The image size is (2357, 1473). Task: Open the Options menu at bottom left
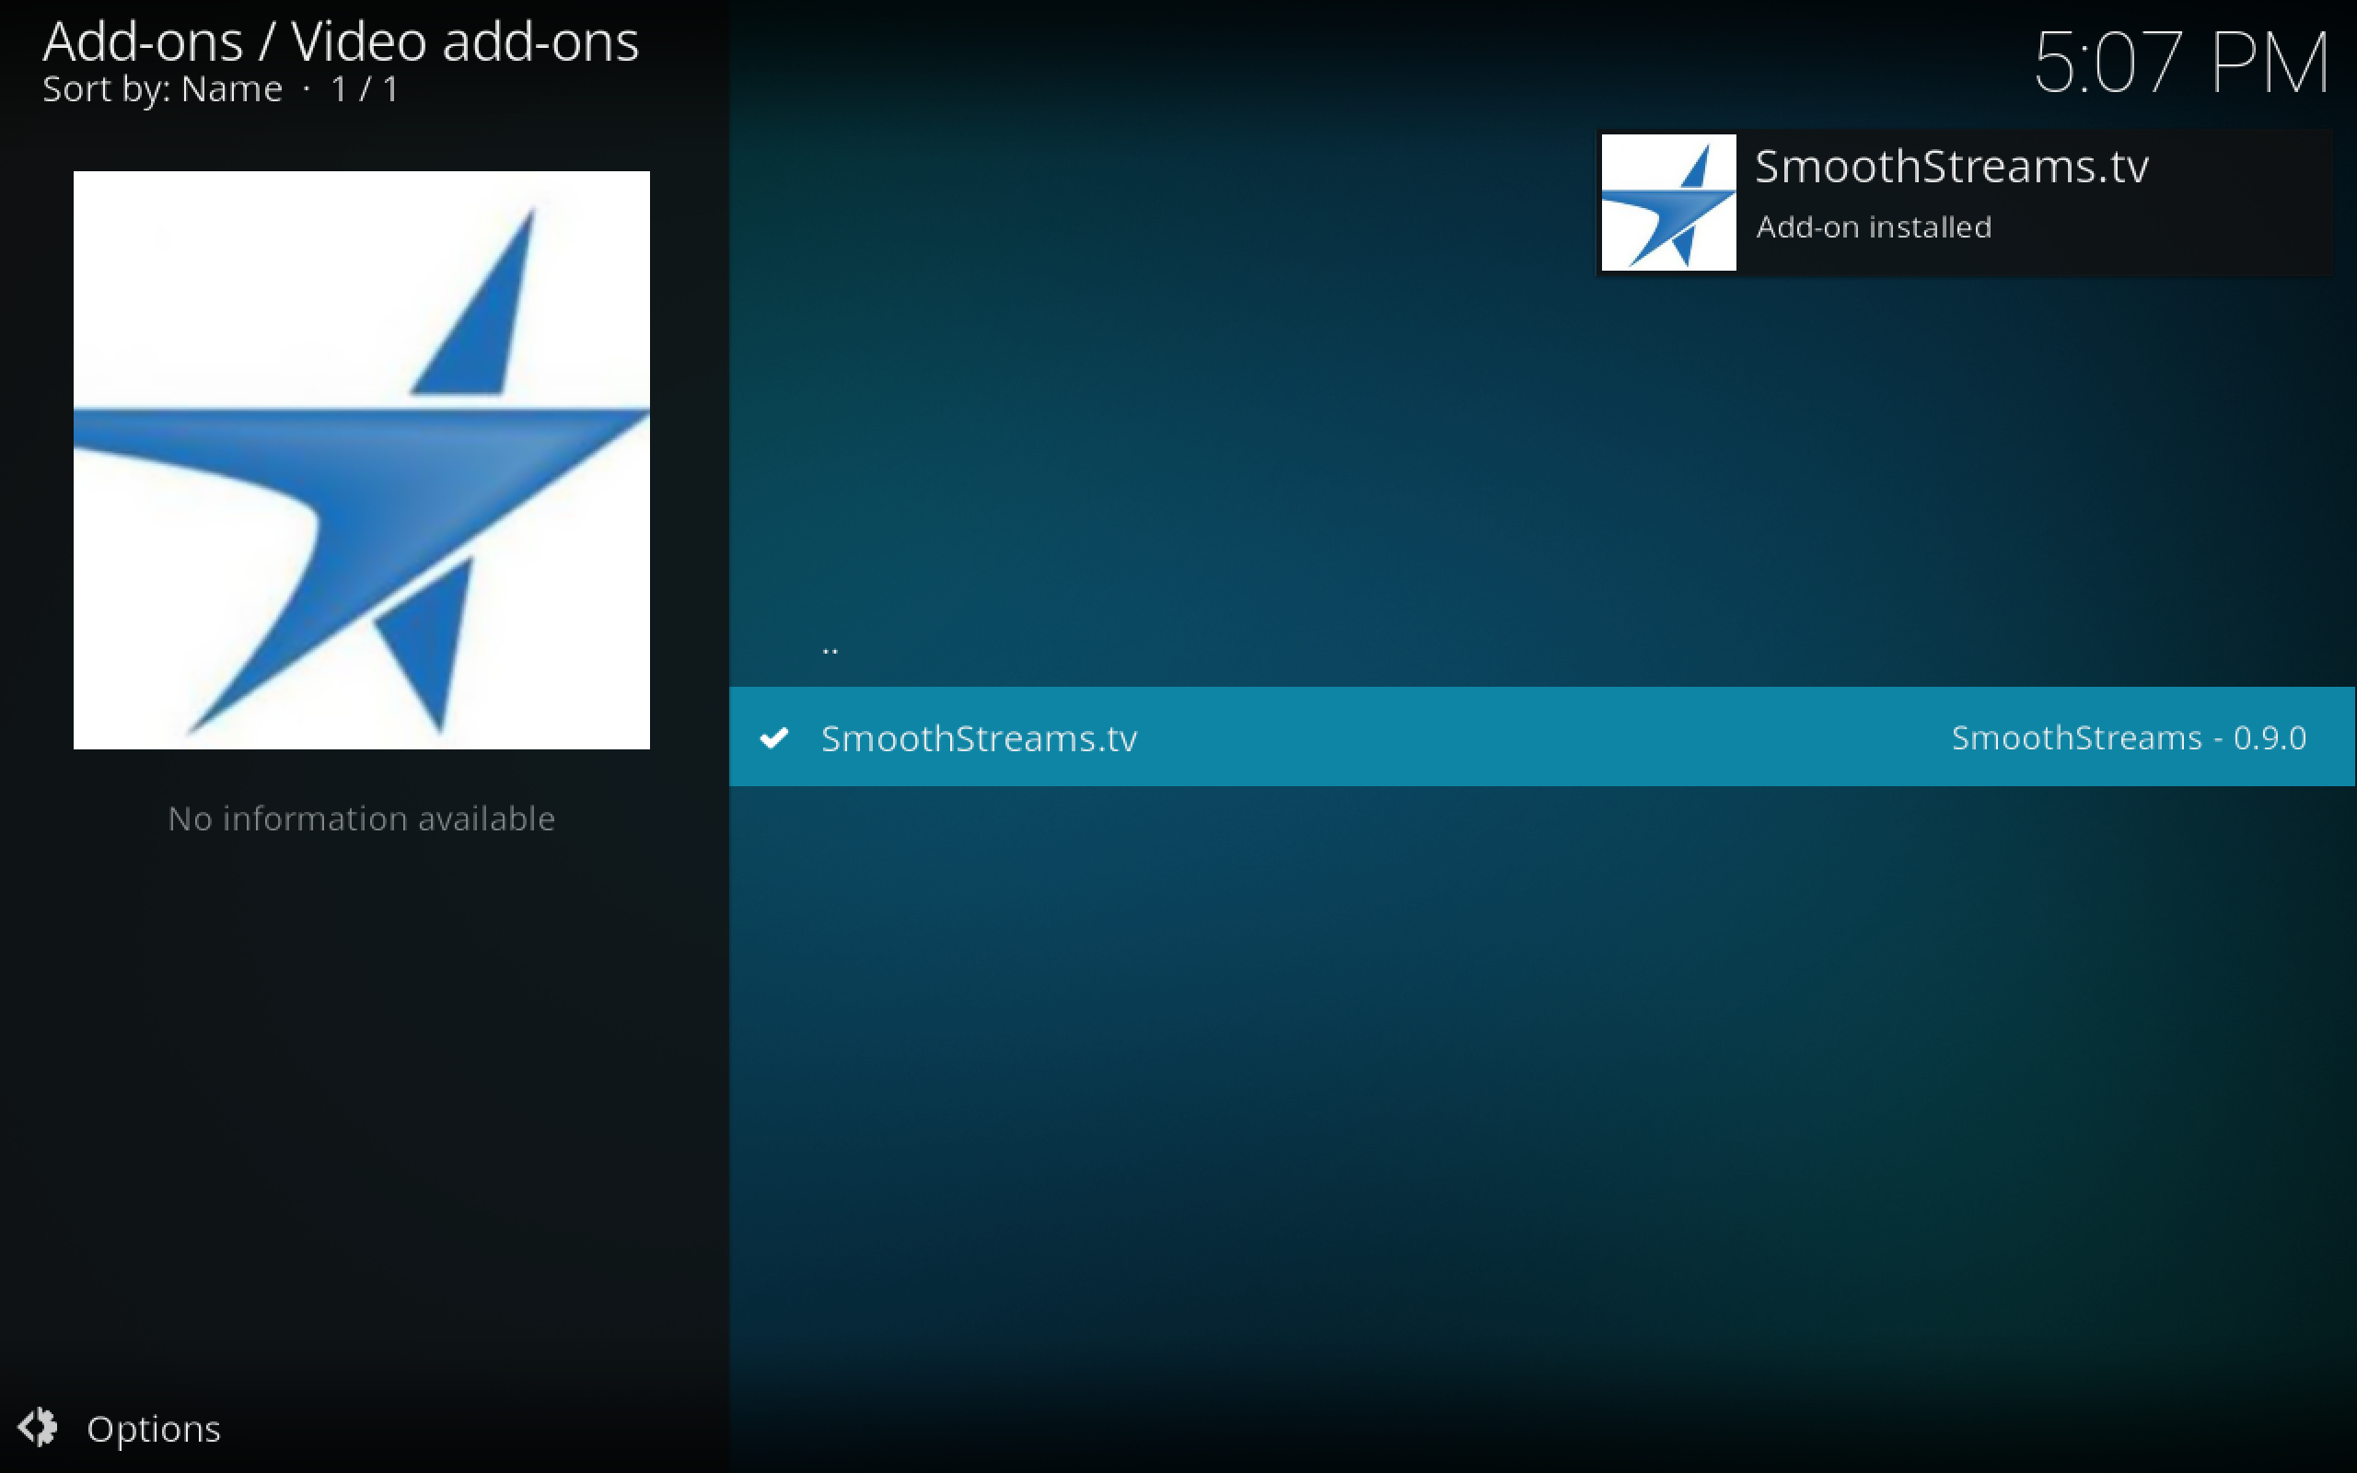pos(153,1428)
